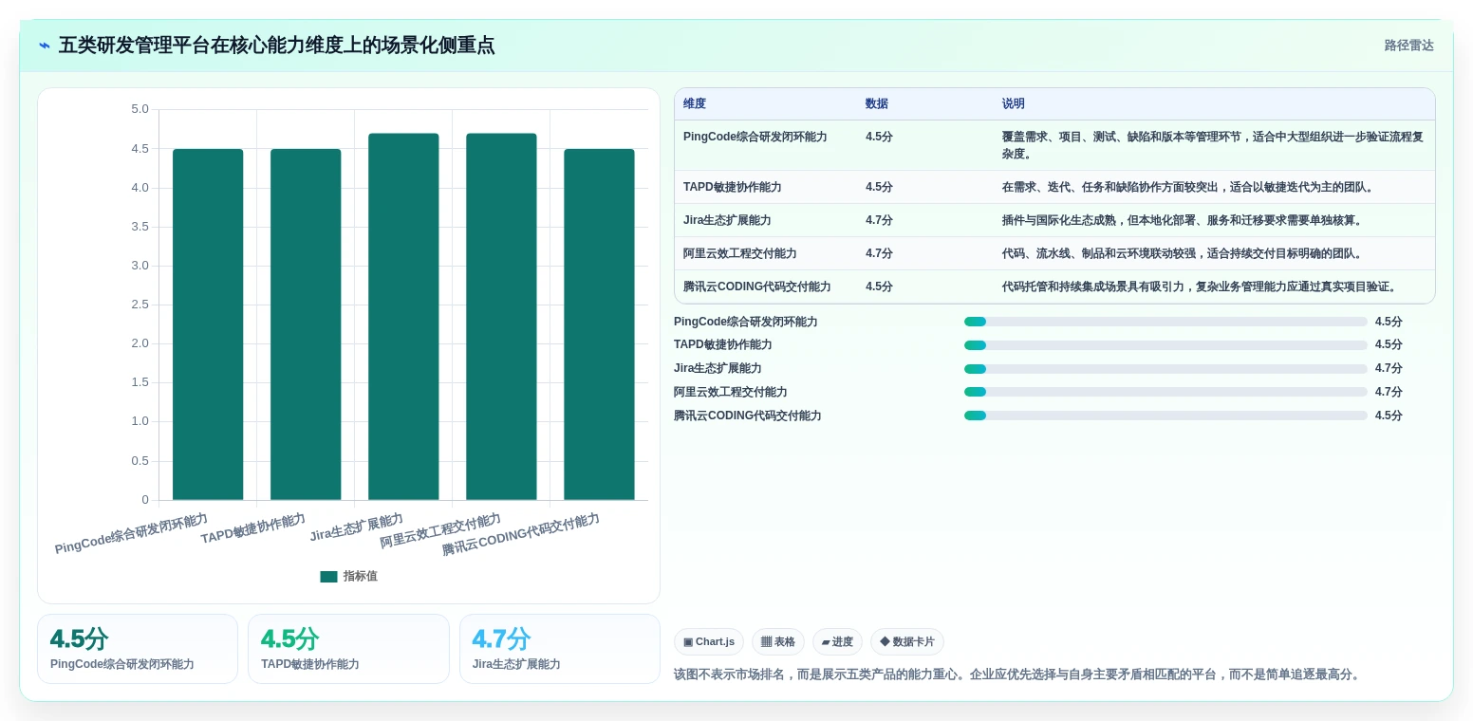Viewport: 1473px width, 721px height.
Task: Open the 4.5分 TAPD敏捷协作能力 data card
Action: tap(348, 649)
